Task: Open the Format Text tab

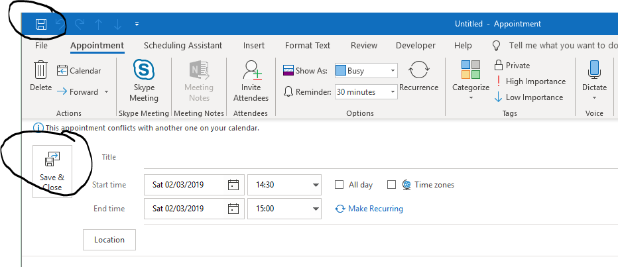Action: pos(308,46)
